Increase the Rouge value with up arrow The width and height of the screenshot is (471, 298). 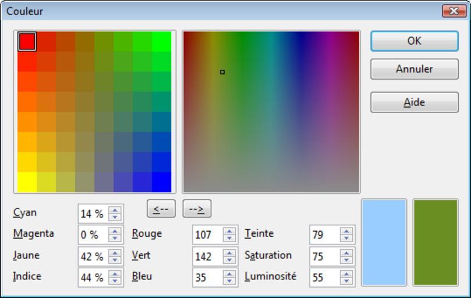point(230,231)
